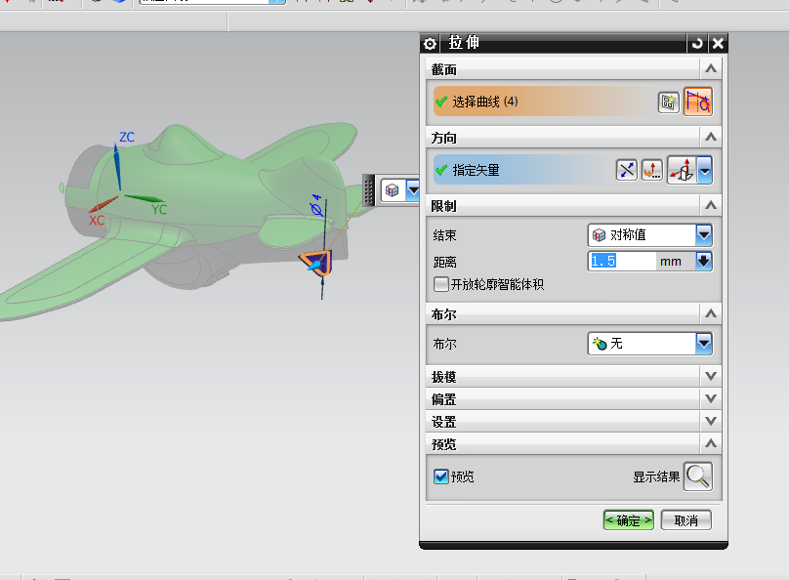Open the vector type dropdown arrow
The height and width of the screenshot is (580, 789).
tap(702, 169)
